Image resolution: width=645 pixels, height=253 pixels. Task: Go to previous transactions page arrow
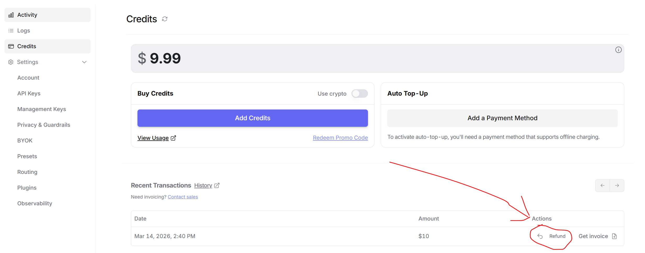click(603, 185)
